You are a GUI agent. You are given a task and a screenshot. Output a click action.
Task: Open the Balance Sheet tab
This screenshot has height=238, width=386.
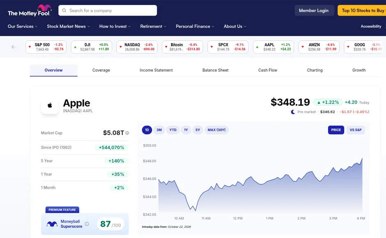215,70
